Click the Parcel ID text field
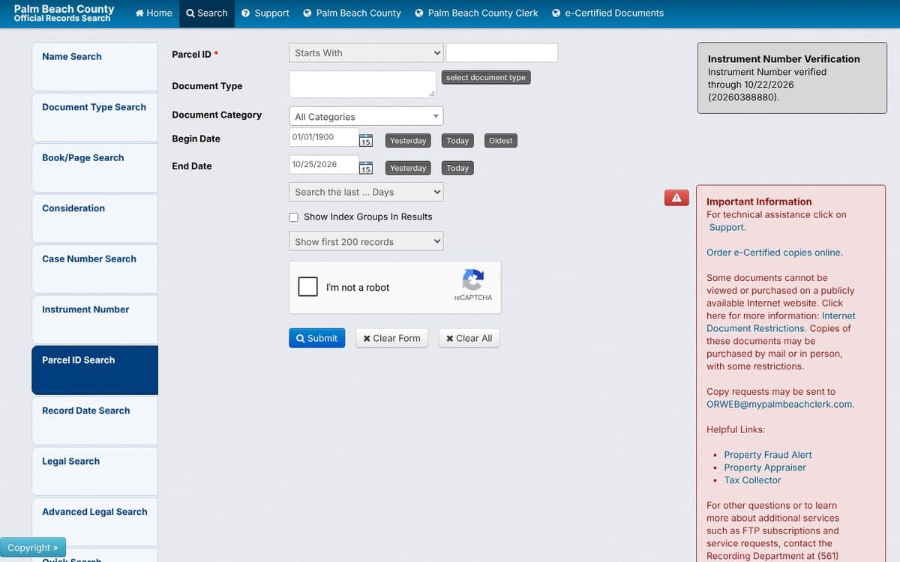 pyautogui.click(x=502, y=52)
